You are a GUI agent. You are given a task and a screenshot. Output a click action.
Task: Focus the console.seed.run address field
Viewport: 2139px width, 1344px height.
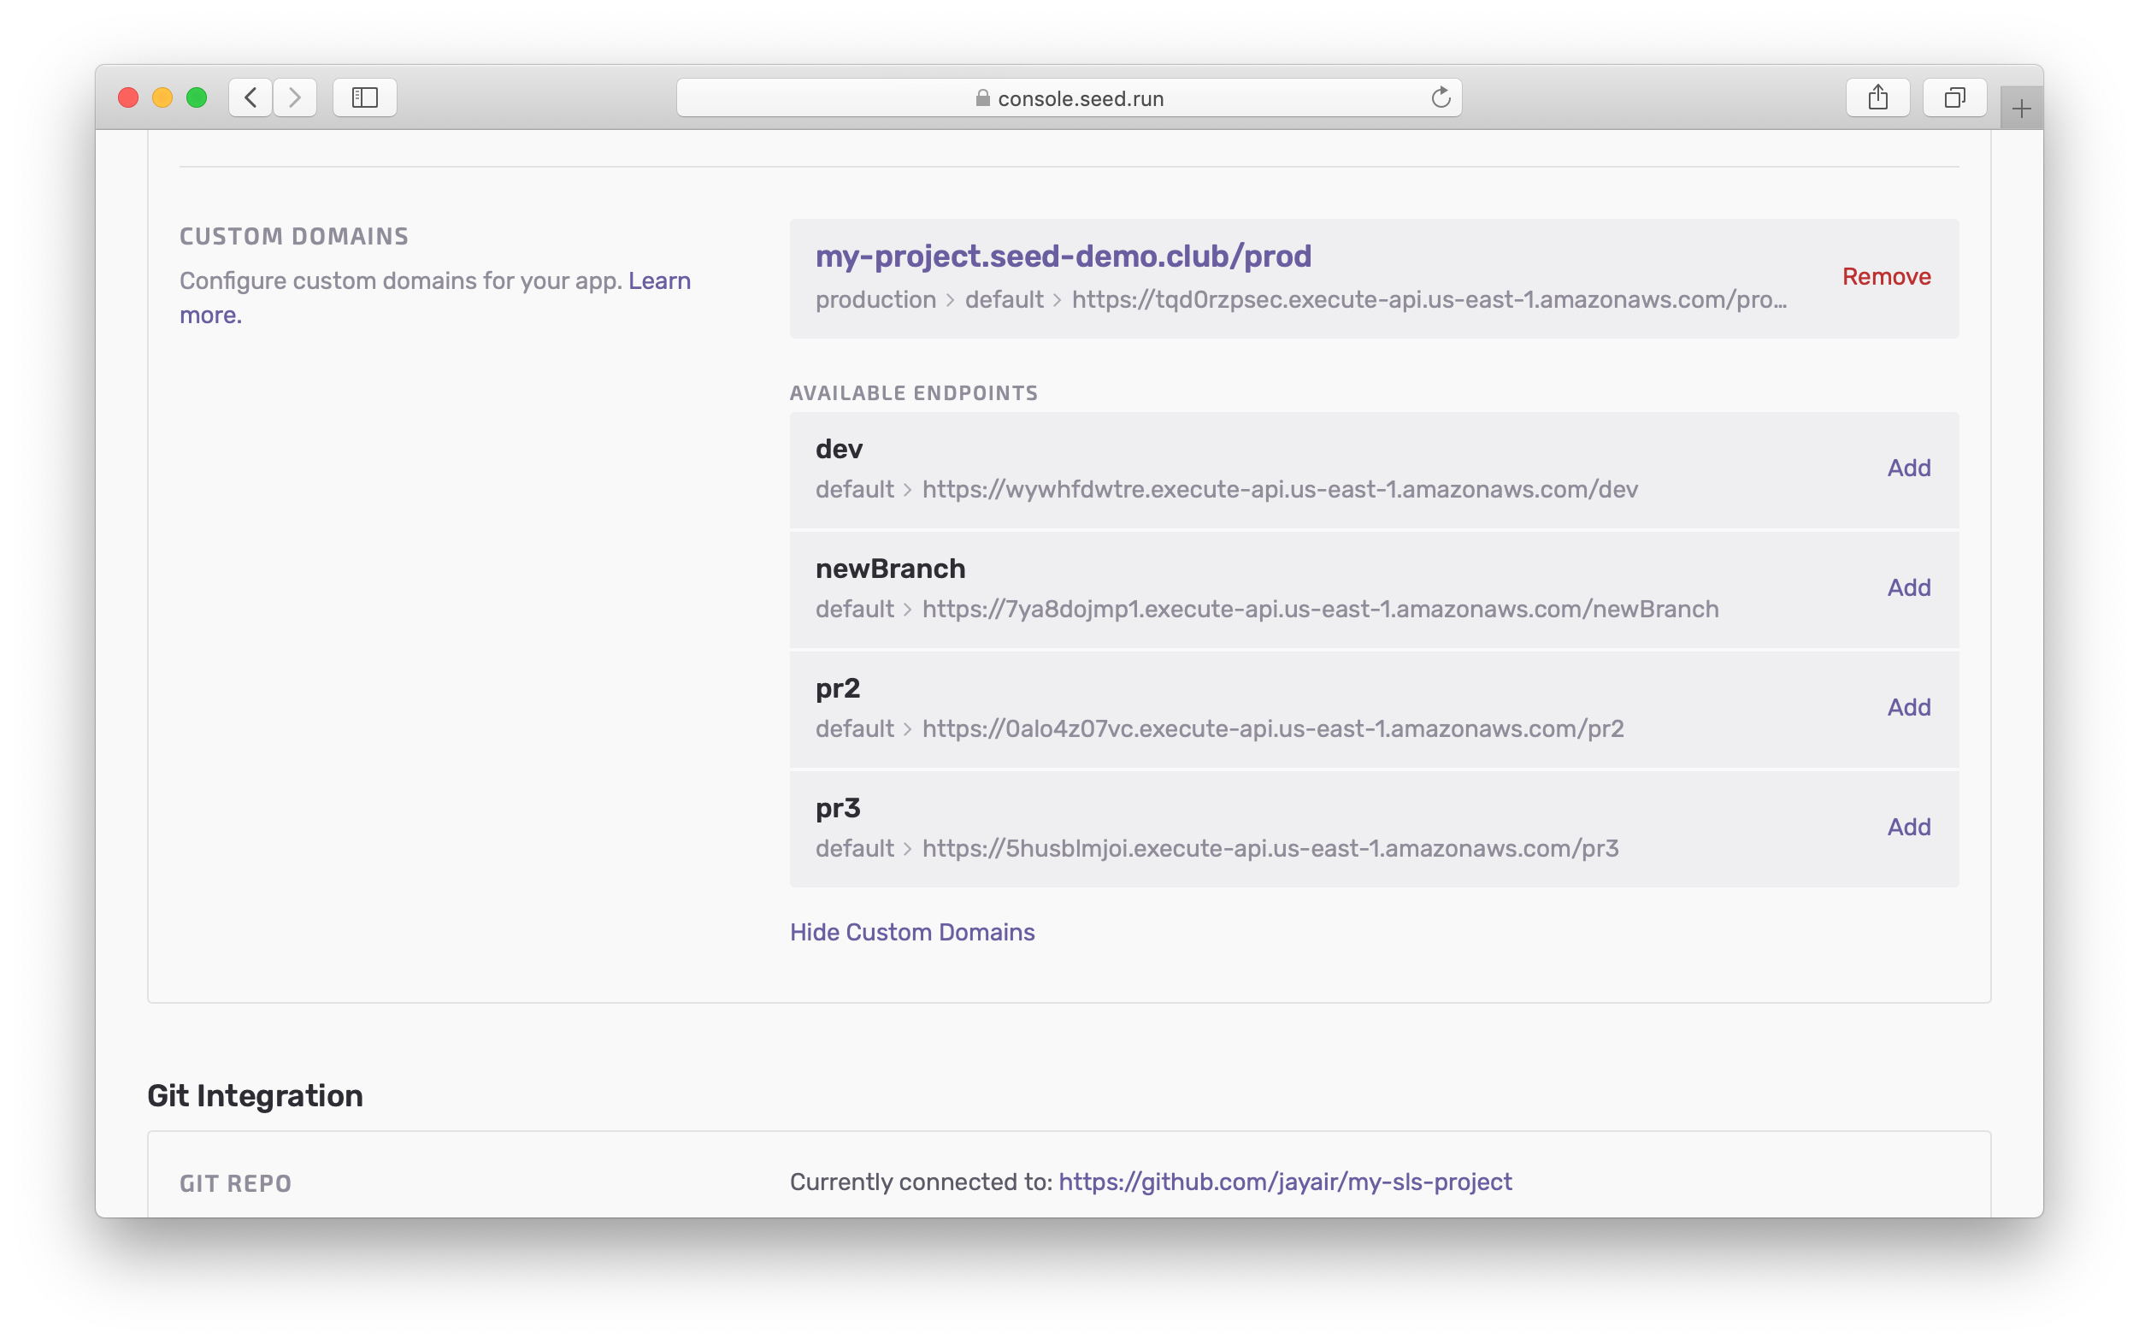tap(1069, 97)
